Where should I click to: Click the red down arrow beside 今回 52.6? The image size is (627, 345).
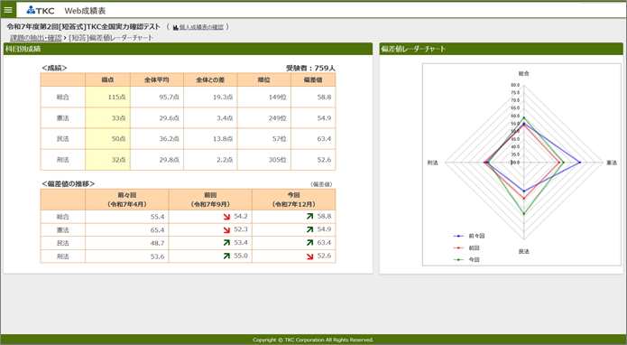(310, 256)
